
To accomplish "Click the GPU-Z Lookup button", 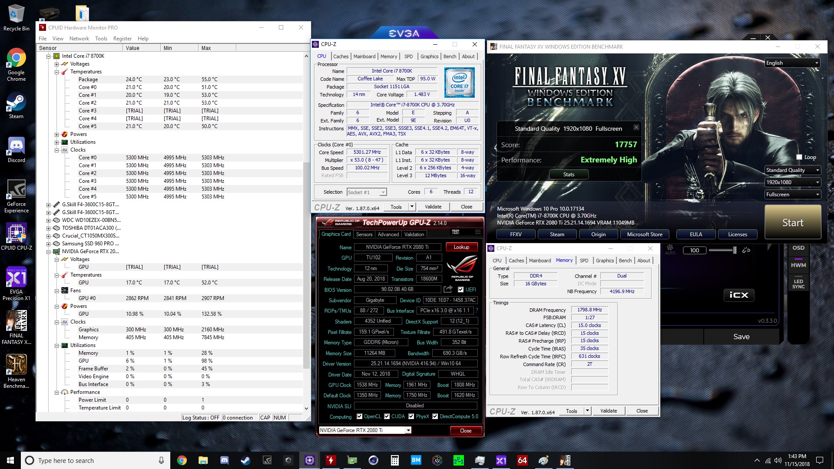I will click(461, 247).
